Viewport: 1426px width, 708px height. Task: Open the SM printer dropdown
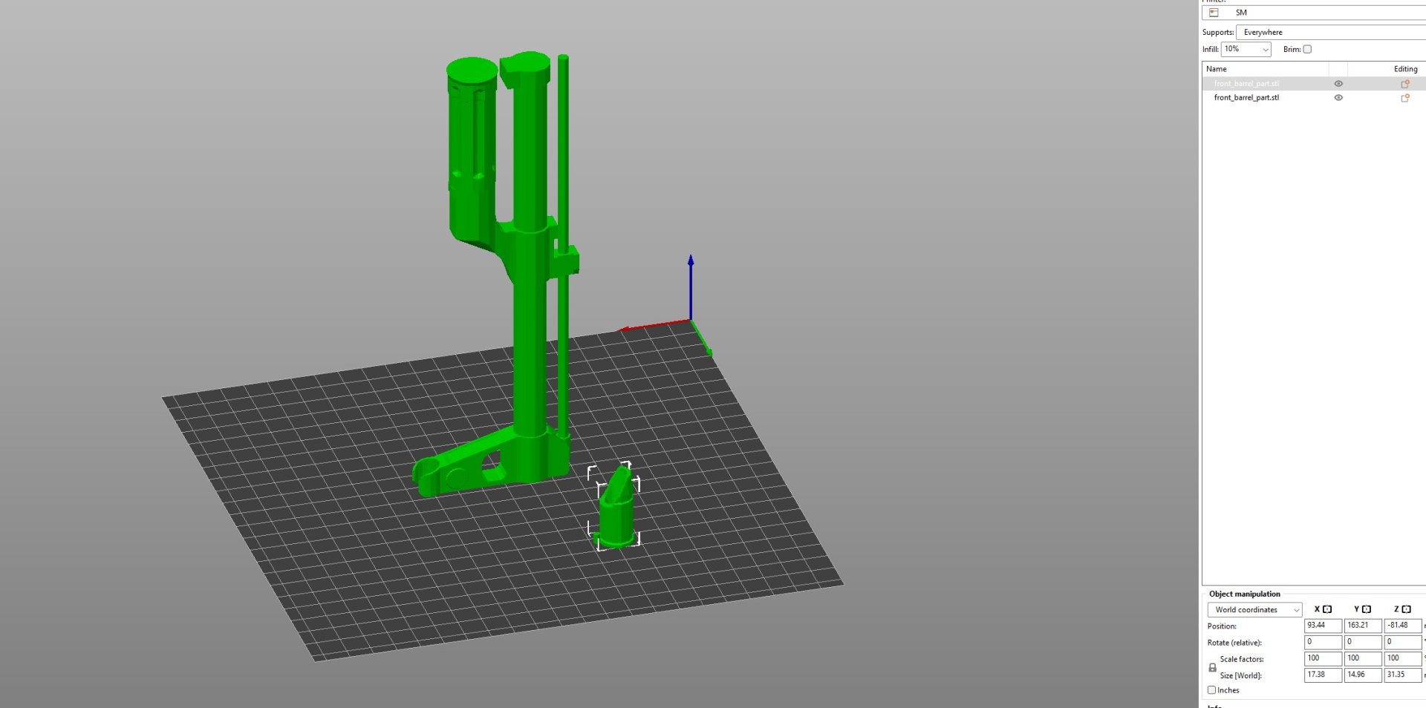1314,13
